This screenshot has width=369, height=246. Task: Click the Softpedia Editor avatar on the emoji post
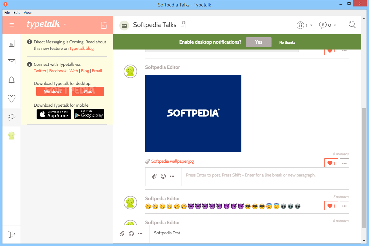[x=130, y=203]
